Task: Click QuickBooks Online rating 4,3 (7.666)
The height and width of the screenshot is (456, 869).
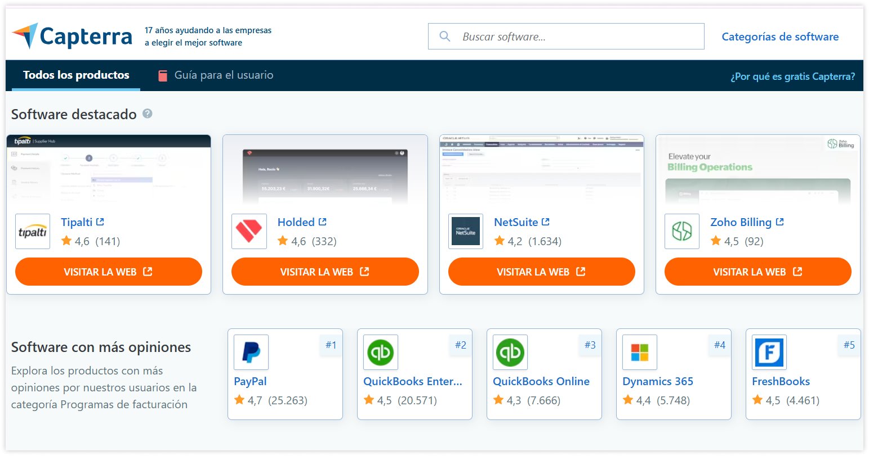Action: 527,400
